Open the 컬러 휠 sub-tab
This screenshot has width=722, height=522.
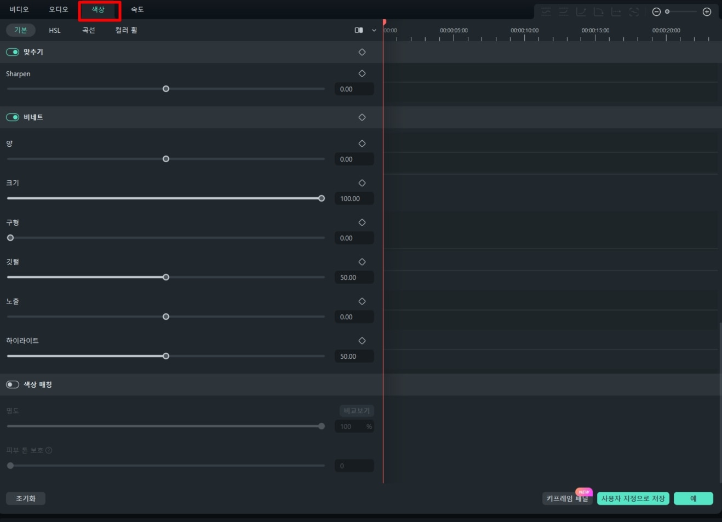126,30
